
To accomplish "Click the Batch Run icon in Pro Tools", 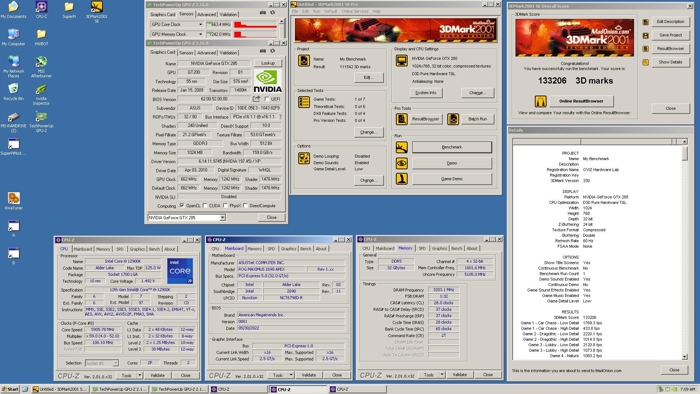I will (x=453, y=119).
